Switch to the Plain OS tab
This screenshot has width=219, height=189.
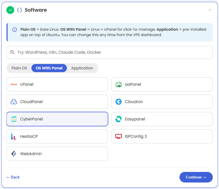19,68
